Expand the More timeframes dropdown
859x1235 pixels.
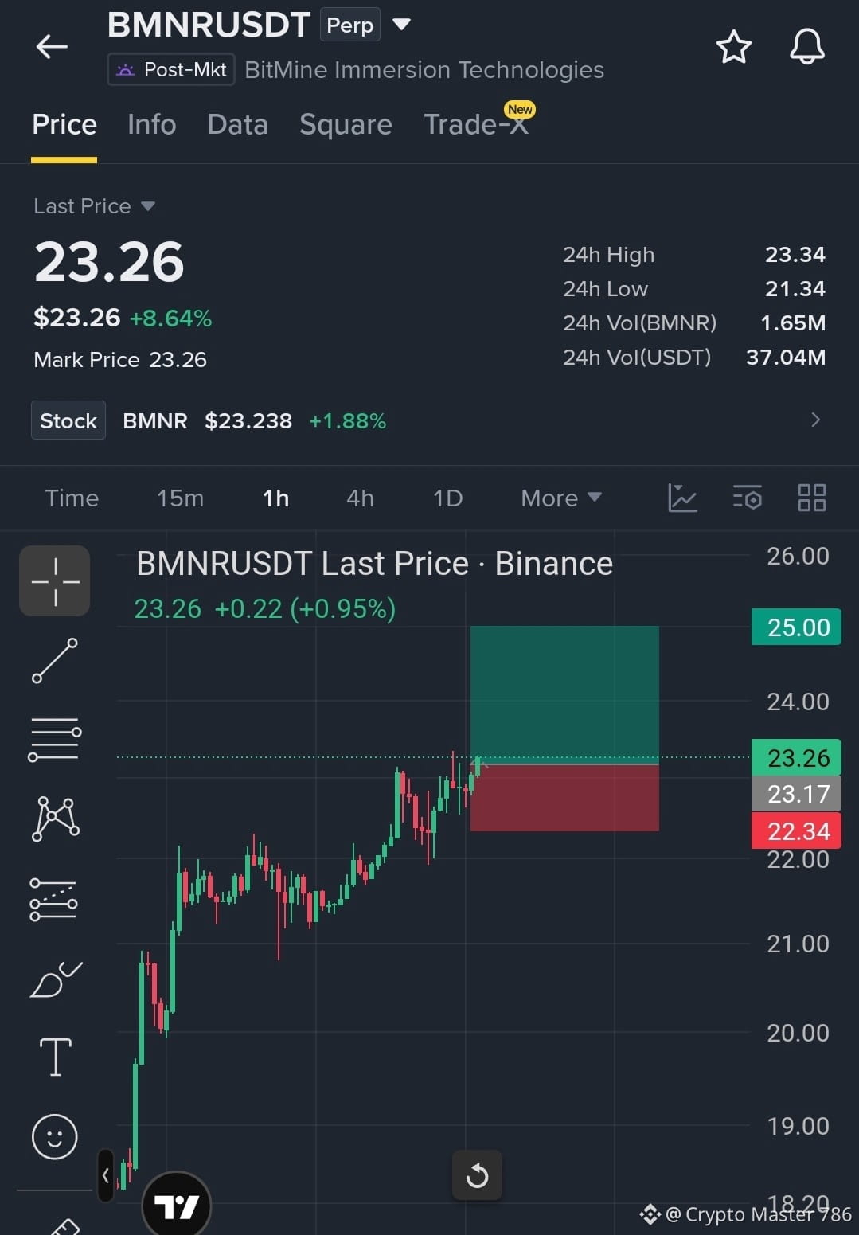(x=561, y=498)
